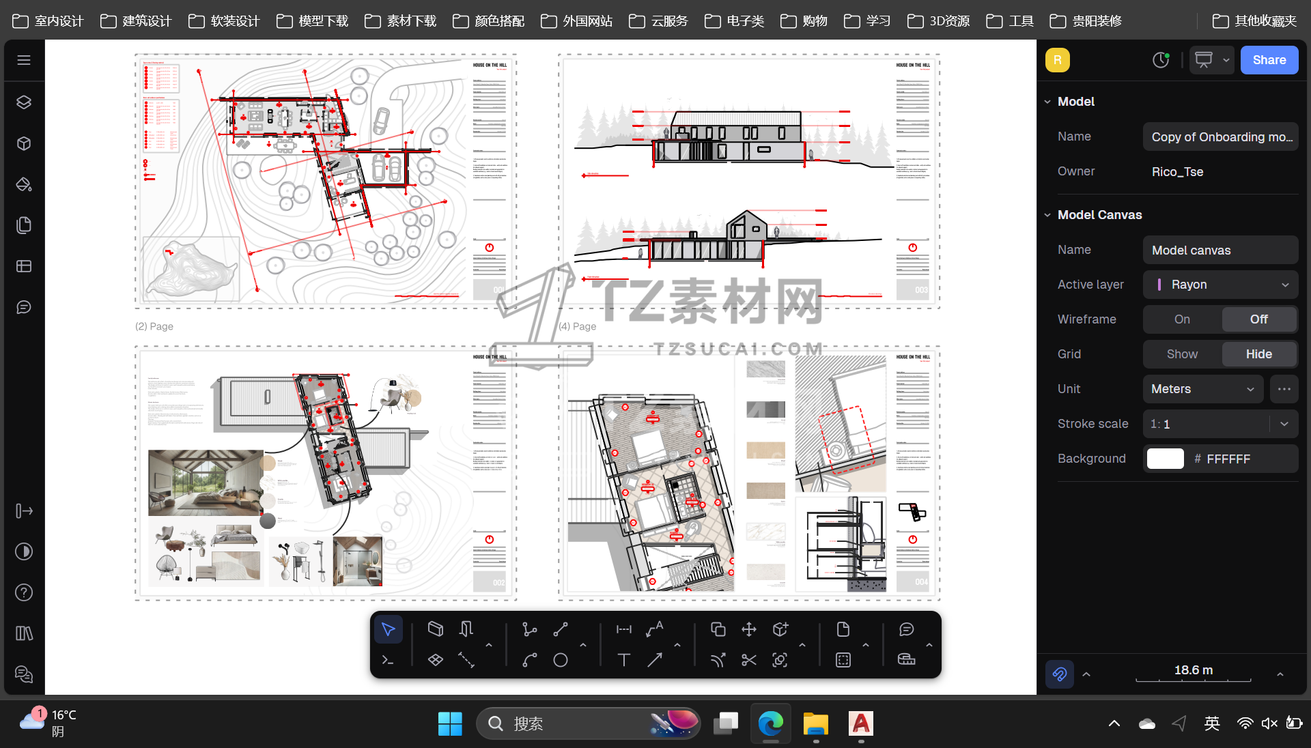Turn Wireframe On

[x=1182, y=319]
